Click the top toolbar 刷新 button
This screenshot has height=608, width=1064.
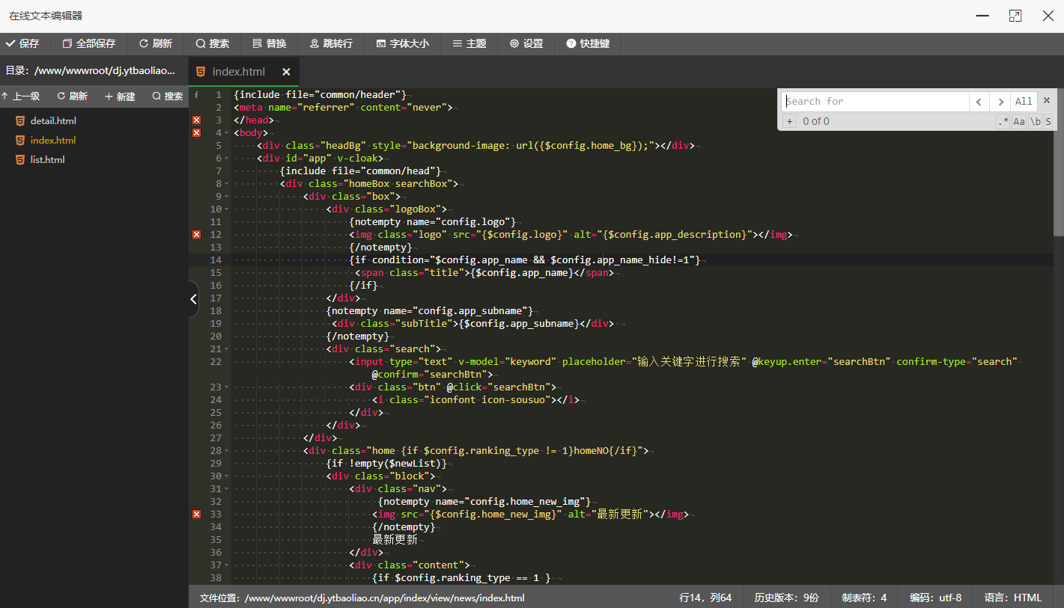pyautogui.click(x=155, y=43)
